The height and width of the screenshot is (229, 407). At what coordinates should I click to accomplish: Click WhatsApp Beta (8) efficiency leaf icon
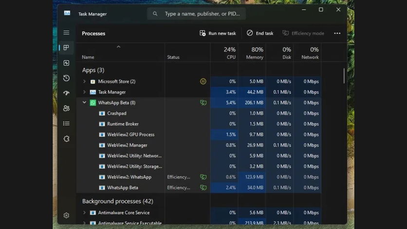203,102
